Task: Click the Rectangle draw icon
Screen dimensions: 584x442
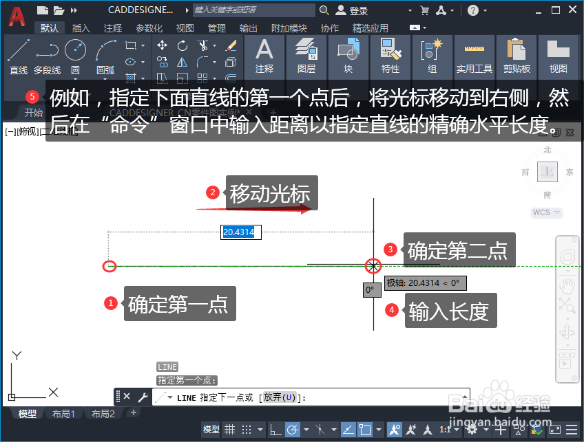Action: [131, 45]
